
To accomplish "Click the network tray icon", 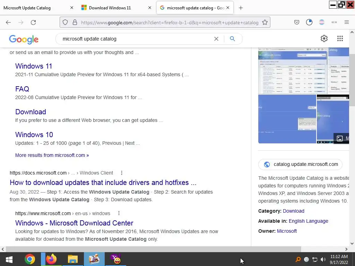I will pos(315,259).
